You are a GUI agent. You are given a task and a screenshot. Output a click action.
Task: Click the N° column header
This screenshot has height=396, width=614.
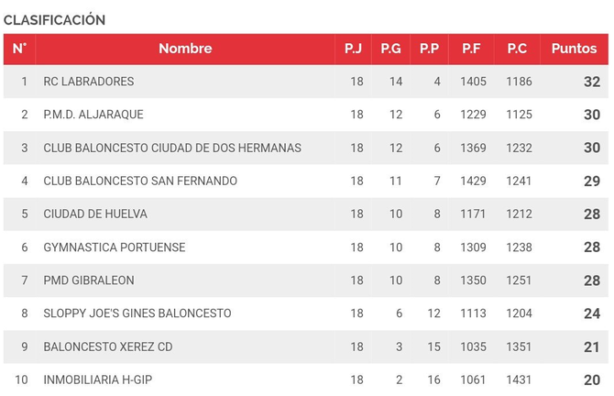(x=19, y=49)
